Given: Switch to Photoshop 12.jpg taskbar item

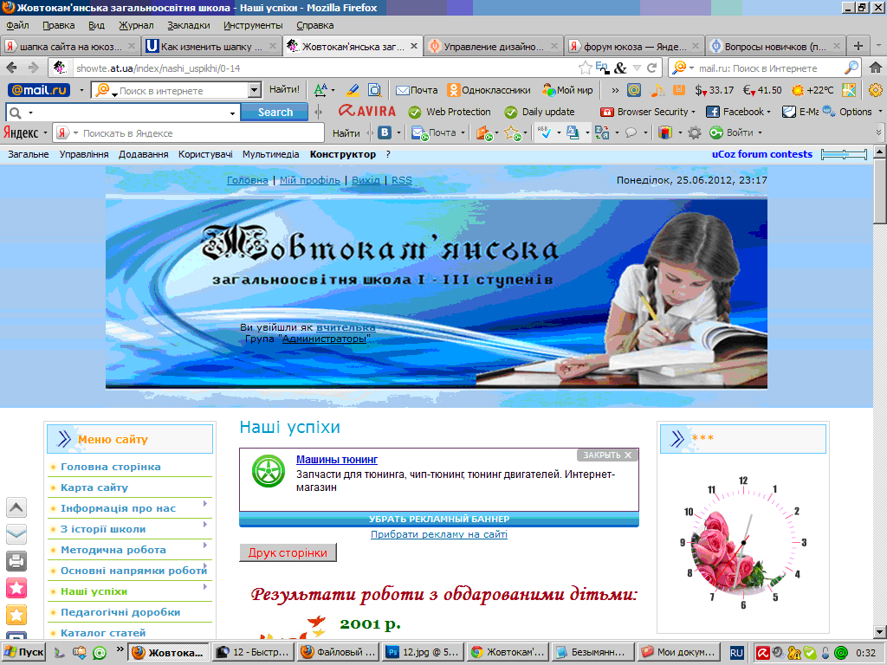Looking at the screenshot, I should pyautogui.click(x=424, y=652).
